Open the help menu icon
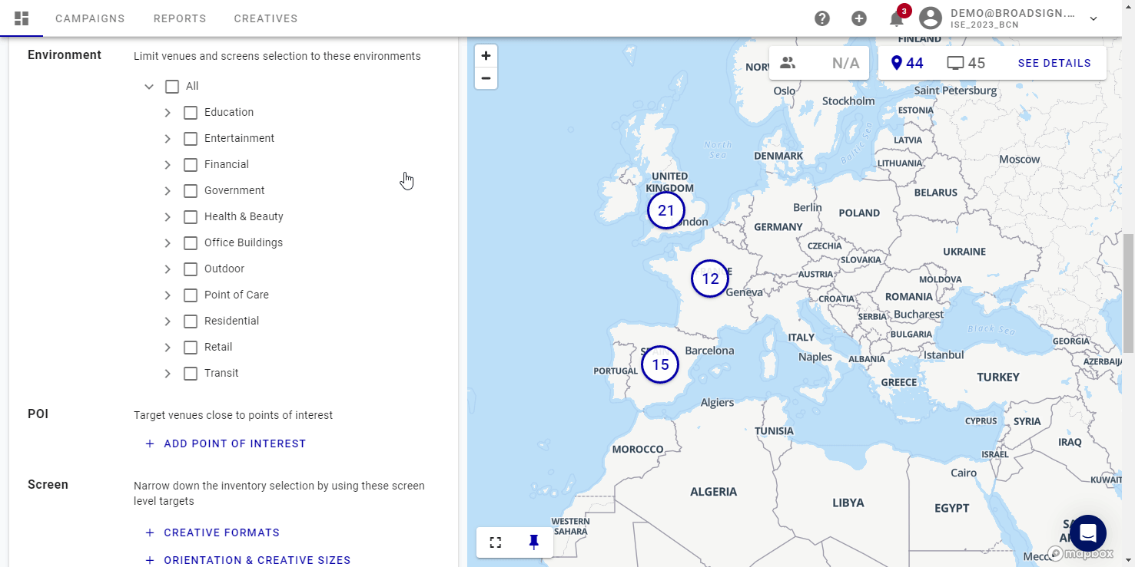Screen dimensions: 1135x567 tap(821, 18)
